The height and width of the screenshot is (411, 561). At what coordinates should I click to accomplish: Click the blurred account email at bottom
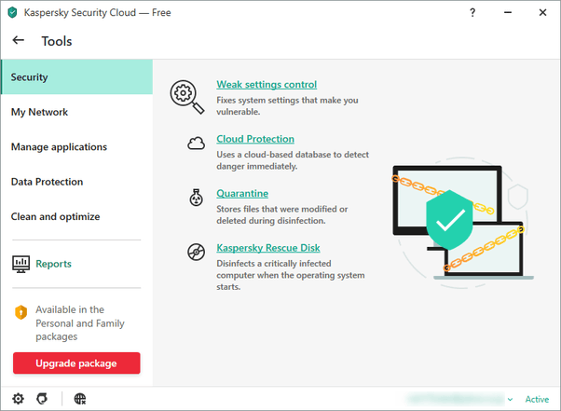(x=455, y=399)
